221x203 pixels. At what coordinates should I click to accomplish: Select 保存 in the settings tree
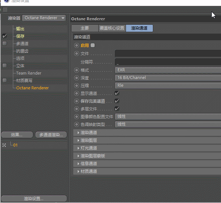20,36
